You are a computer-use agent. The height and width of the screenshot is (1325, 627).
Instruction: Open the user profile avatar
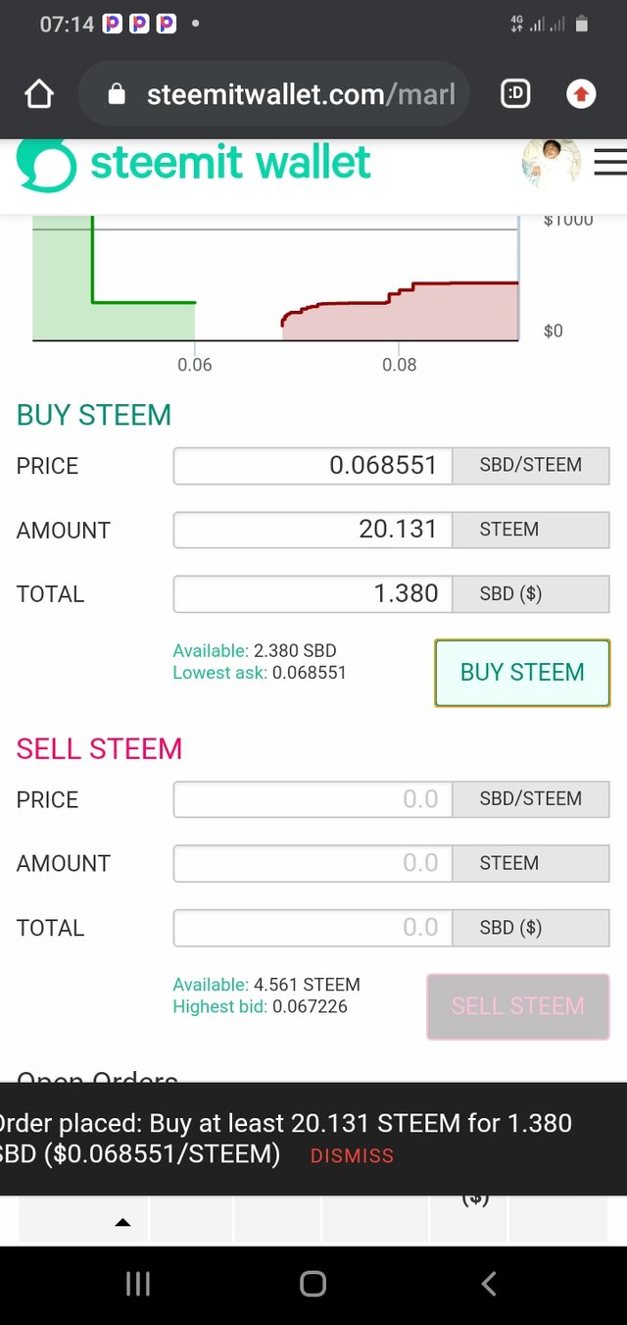click(x=551, y=164)
